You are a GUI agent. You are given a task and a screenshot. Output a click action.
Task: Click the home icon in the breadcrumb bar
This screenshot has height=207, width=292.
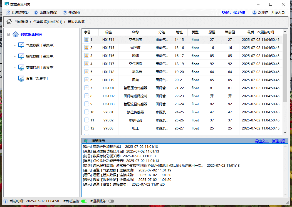pos(9,21)
